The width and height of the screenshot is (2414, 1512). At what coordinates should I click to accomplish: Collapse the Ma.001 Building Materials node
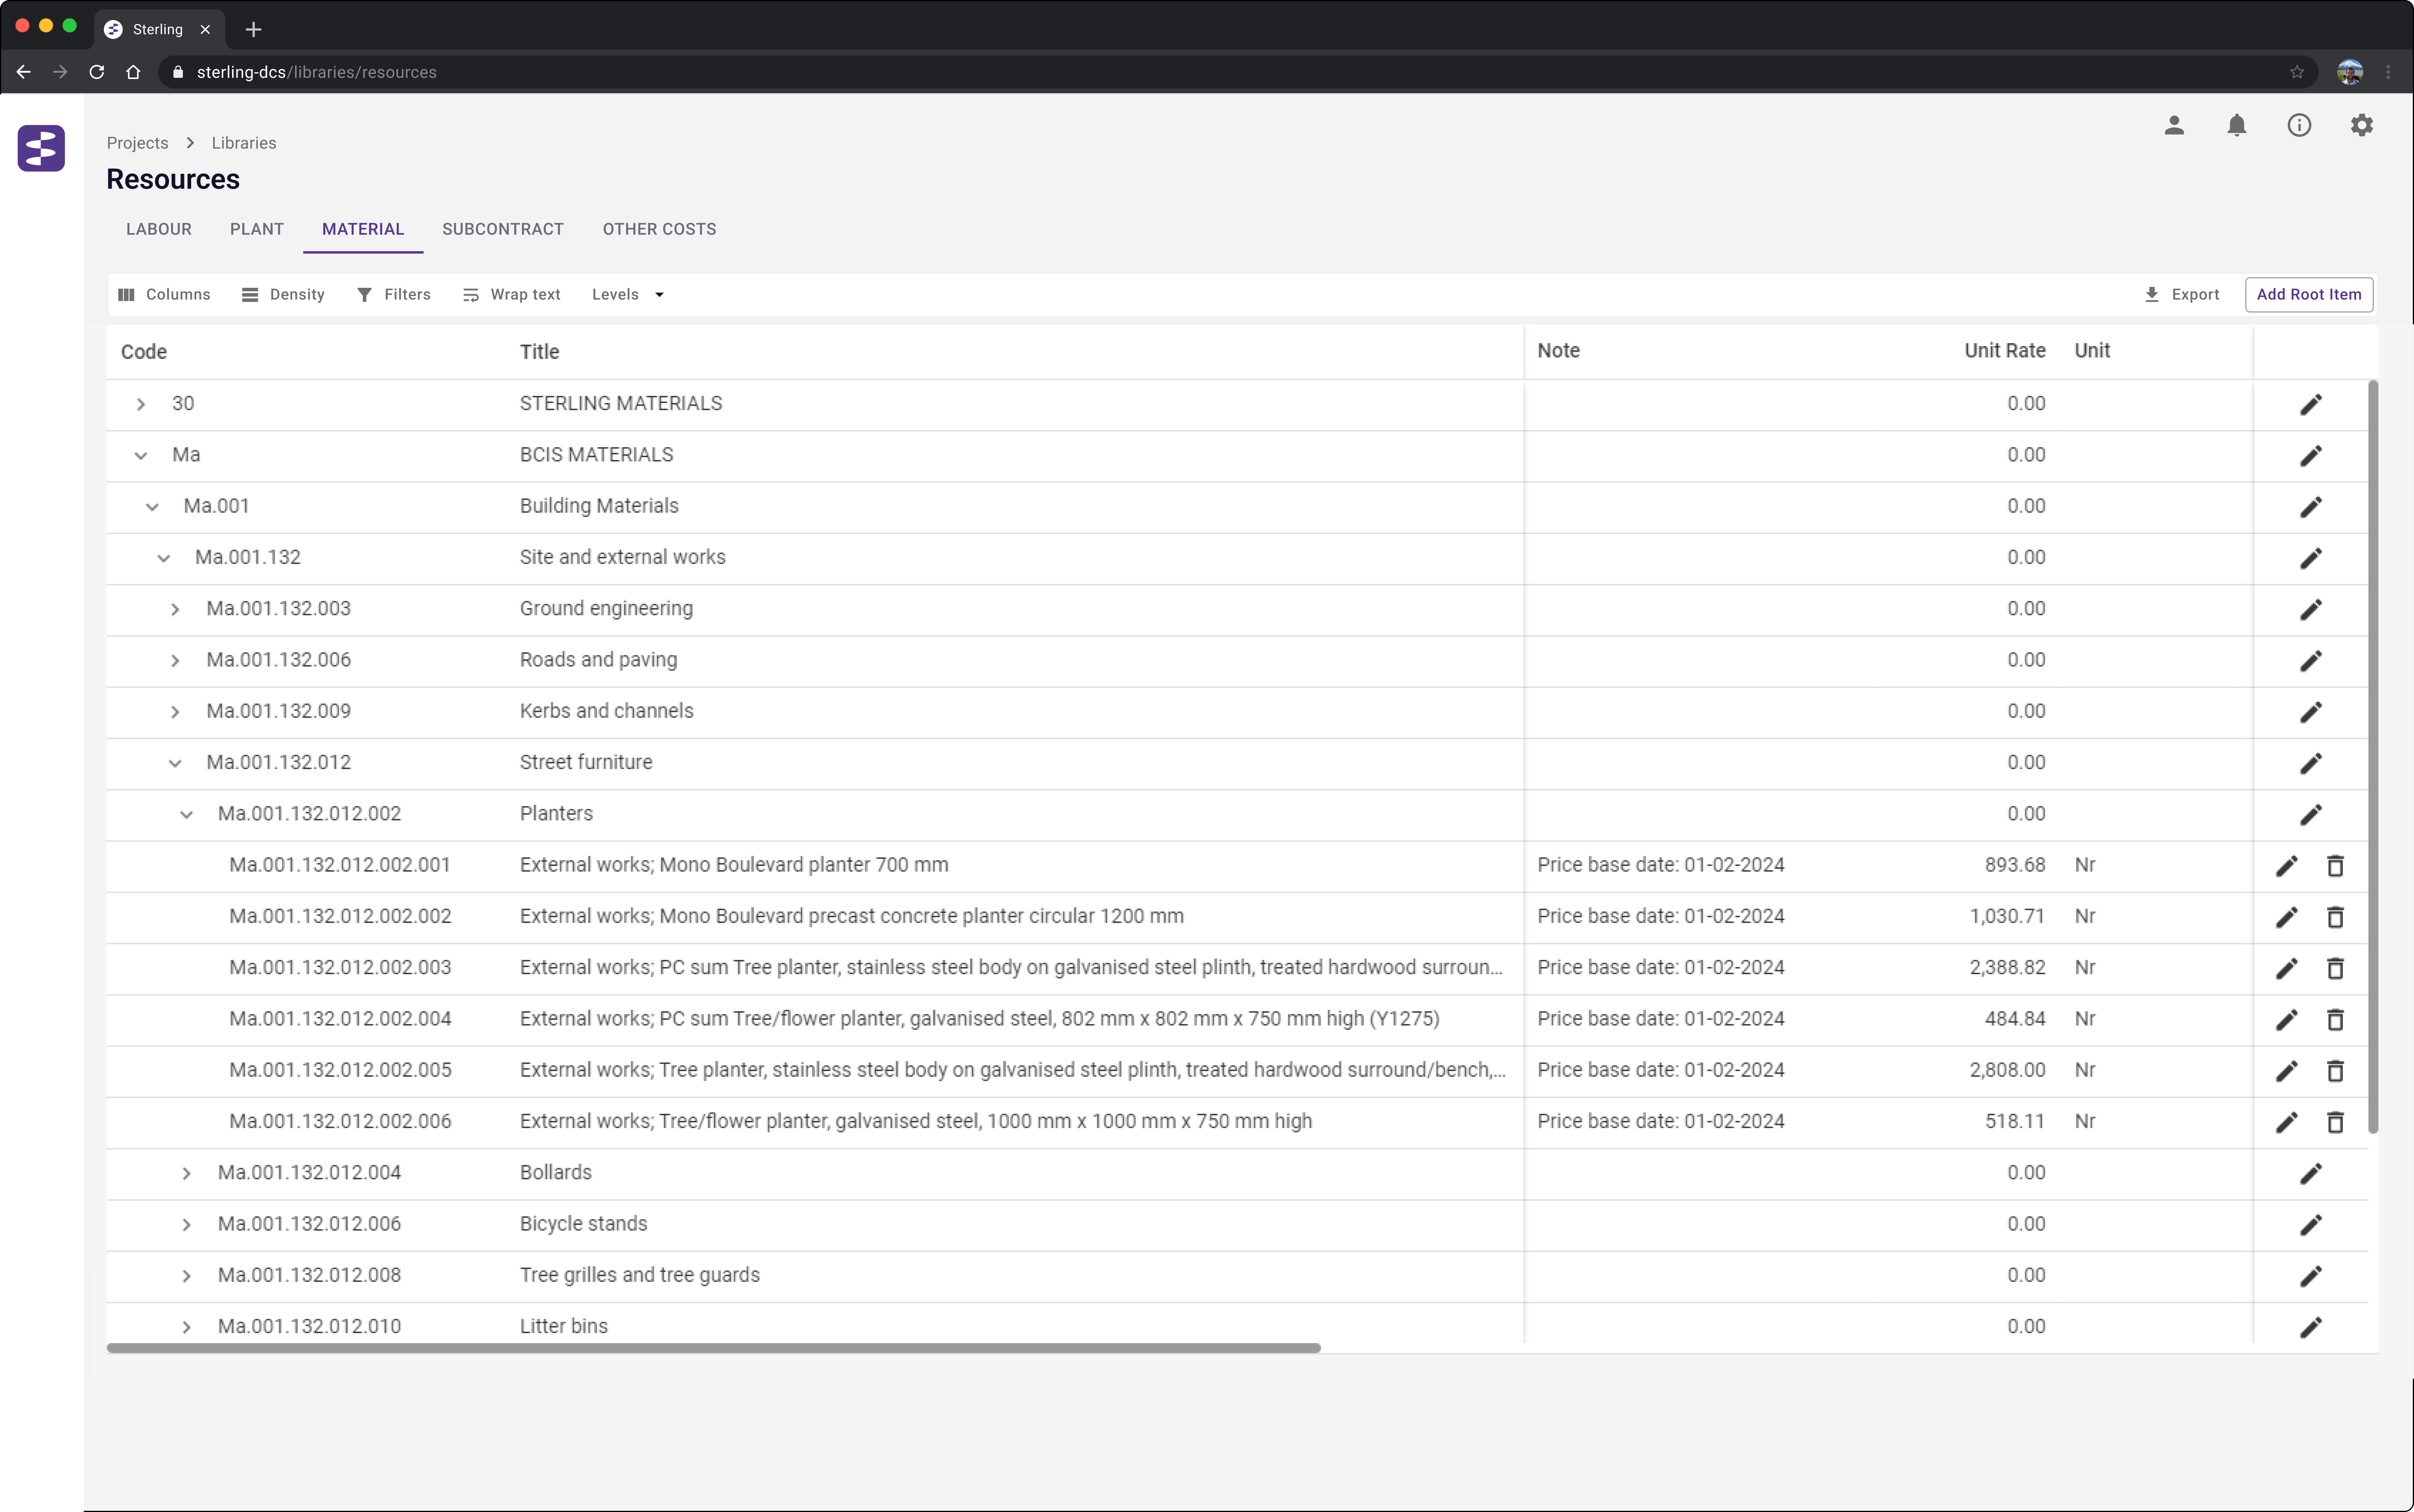[152, 507]
